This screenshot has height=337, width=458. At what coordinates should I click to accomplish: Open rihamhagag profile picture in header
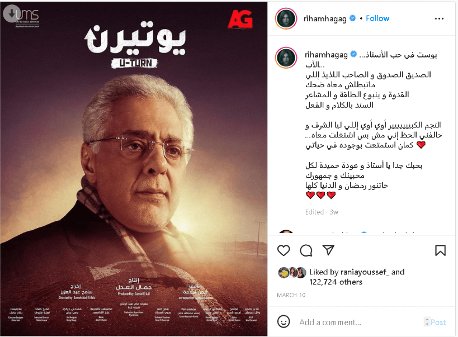(286, 18)
